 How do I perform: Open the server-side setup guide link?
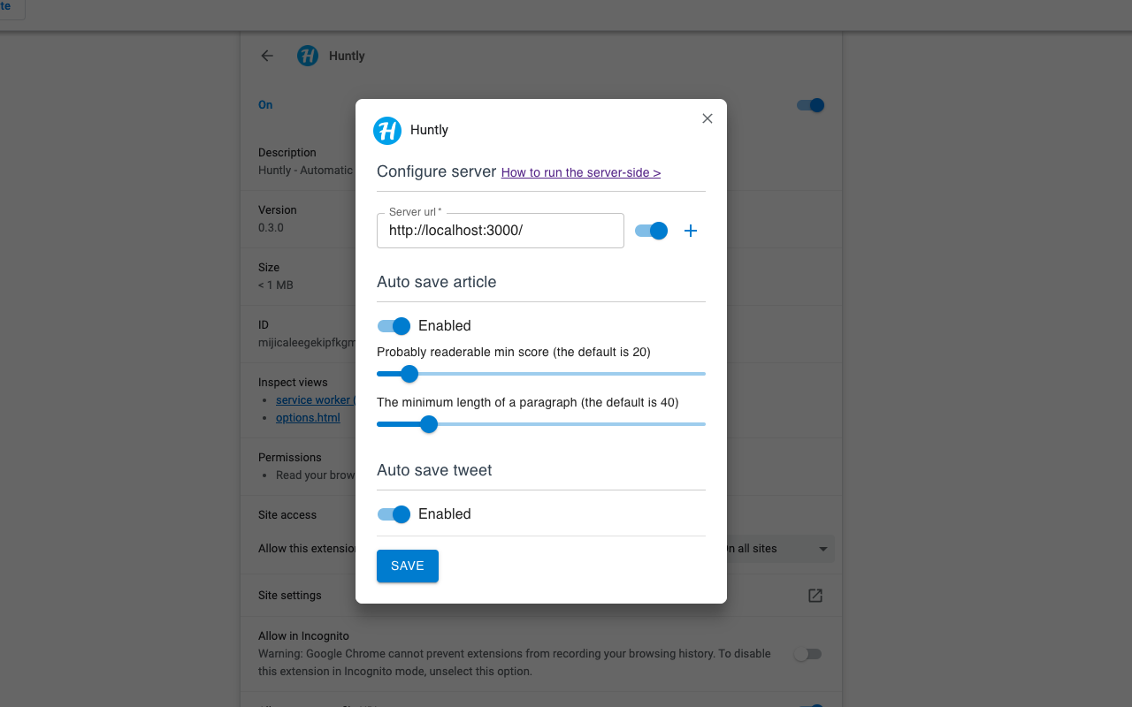tap(580, 173)
